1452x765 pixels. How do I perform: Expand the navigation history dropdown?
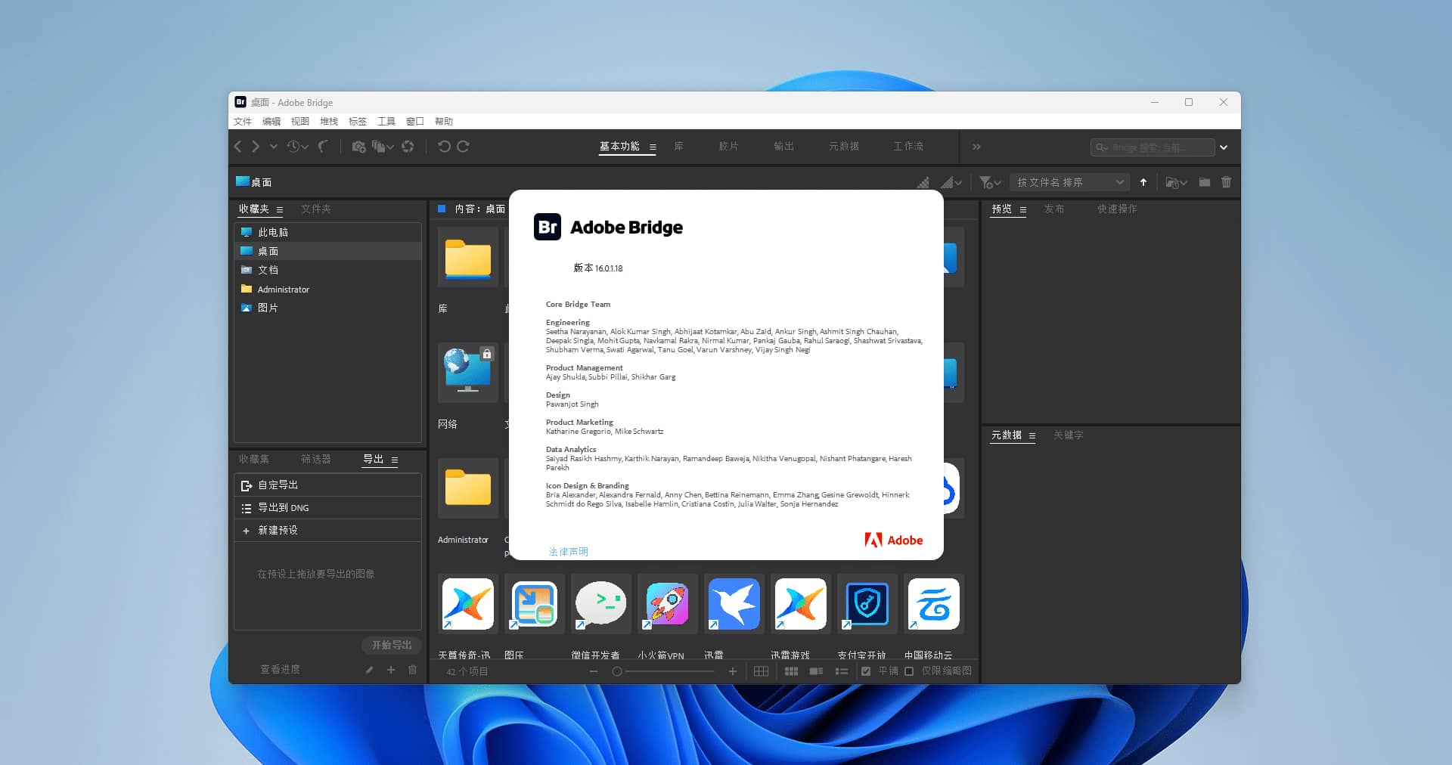[274, 147]
